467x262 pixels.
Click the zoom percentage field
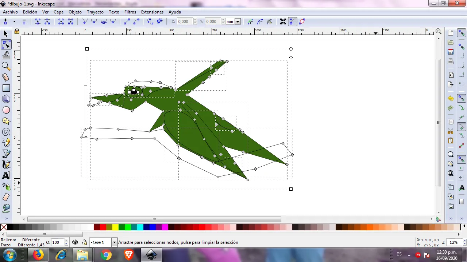pyautogui.click(x=454, y=242)
